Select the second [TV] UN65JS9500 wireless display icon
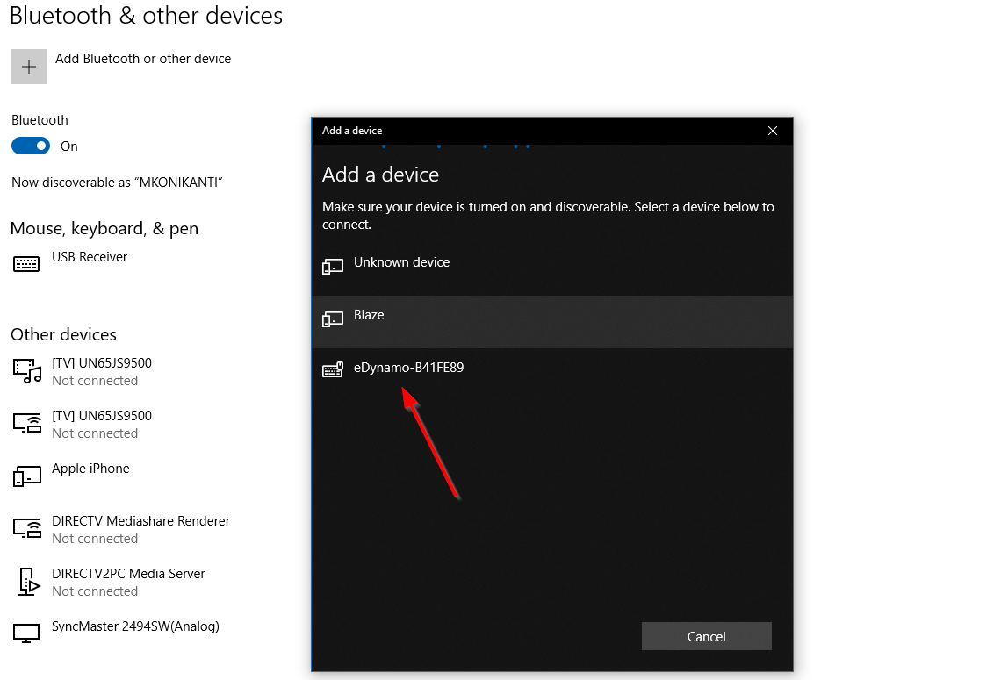The height and width of the screenshot is (680, 1008). click(x=27, y=424)
